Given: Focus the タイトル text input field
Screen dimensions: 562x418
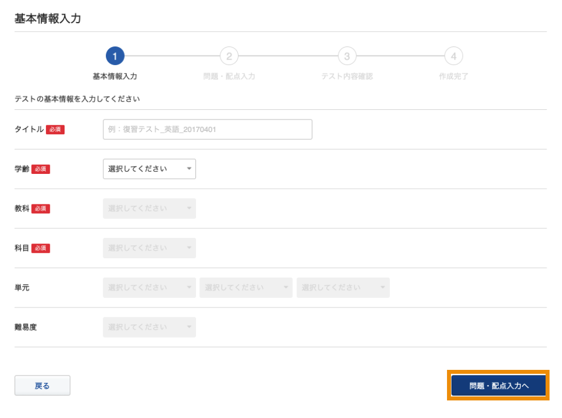Looking at the screenshot, I should click(x=207, y=129).
